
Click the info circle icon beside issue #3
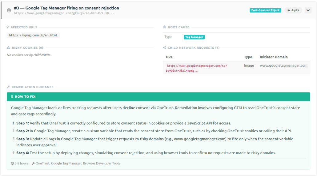[x=9, y=10]
